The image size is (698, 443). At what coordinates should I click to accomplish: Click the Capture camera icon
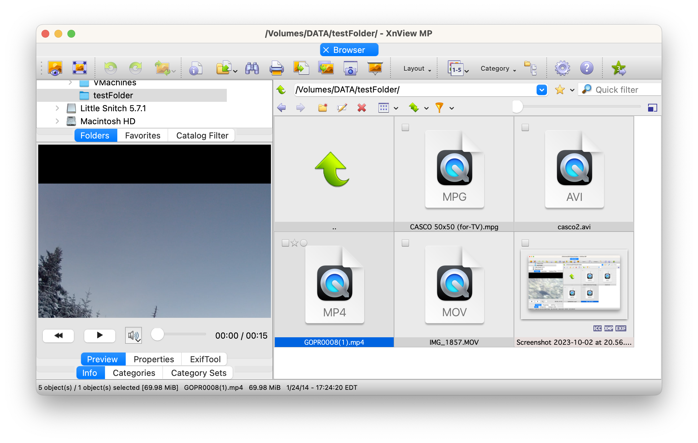point(350,68)
